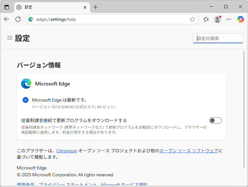Open the tab actions menu icon
Screen dimensions: 248x187
(7, 7)
